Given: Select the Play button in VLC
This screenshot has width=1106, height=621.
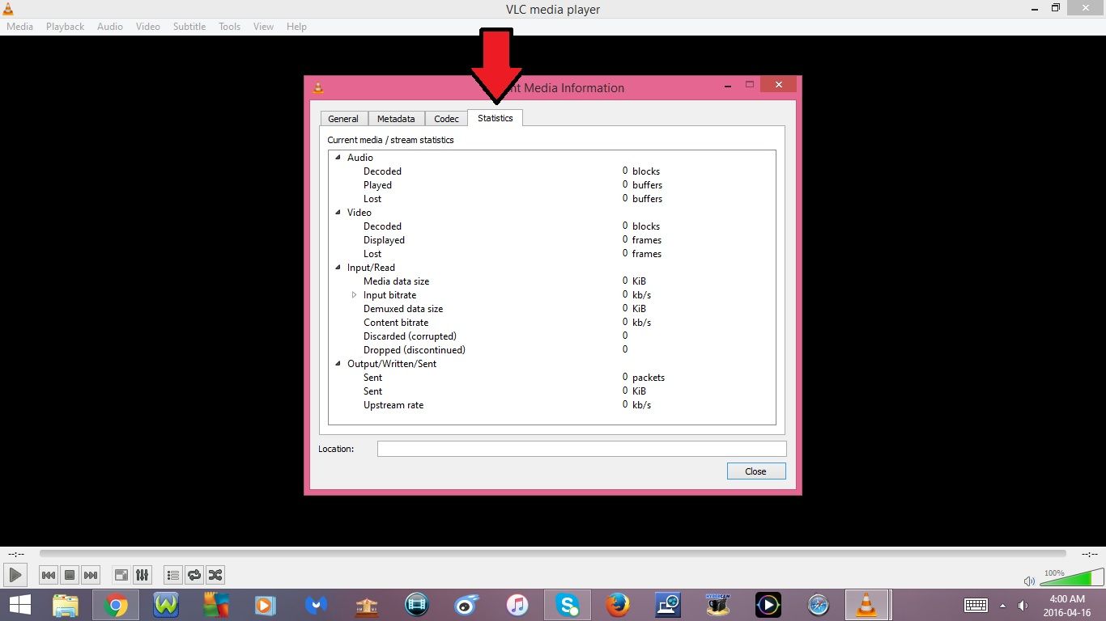Looking at the screenshot, I should [x=15, y=575].
